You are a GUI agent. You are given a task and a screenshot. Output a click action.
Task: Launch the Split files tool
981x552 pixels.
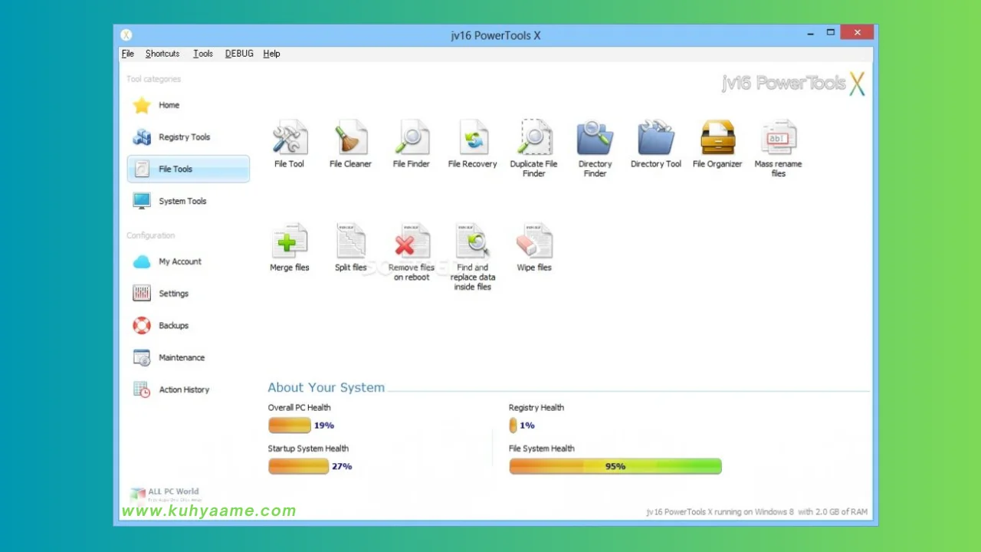(351, 248)
